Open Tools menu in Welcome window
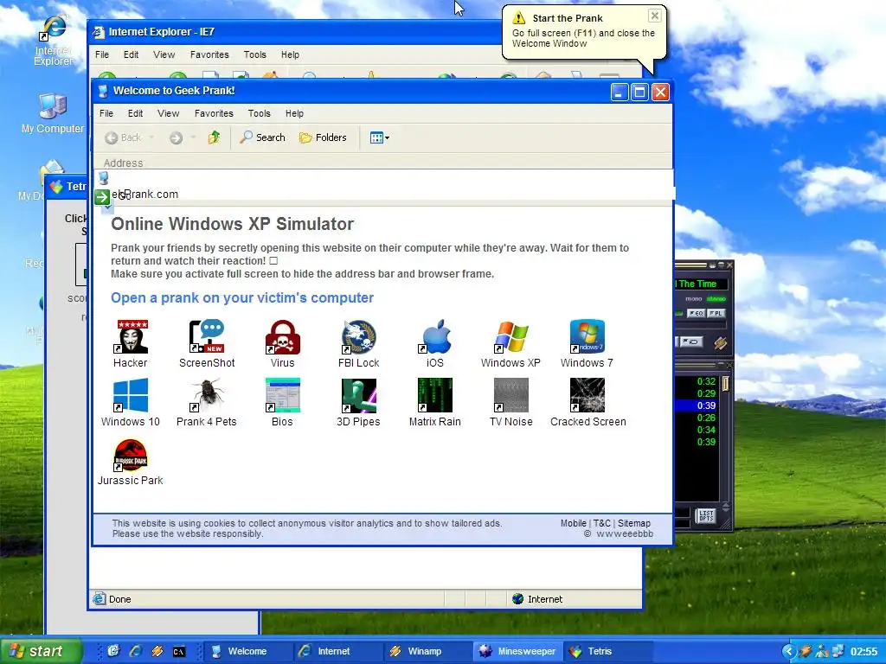 tap(259, 113)
